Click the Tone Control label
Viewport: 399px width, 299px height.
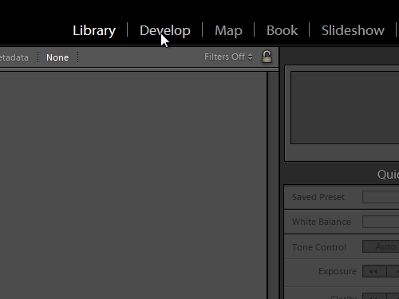pos(319,247)
